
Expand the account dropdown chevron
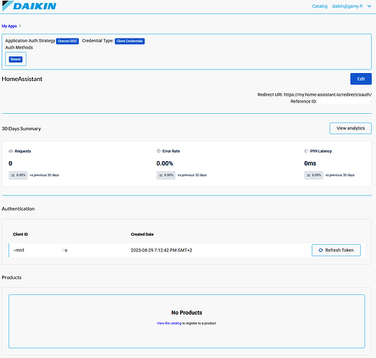(x=370, y=6)
